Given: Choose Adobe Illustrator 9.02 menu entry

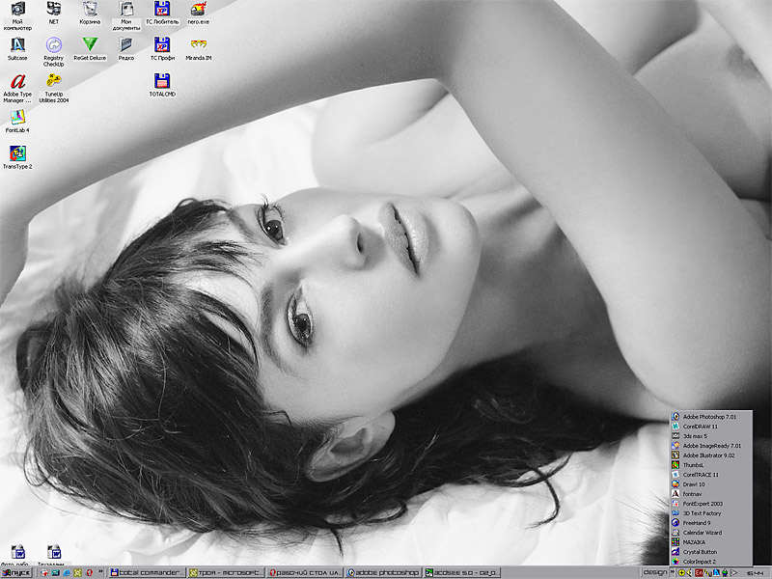Looking at the screenshot, I should pyautogui.click(x=711, y=455).
